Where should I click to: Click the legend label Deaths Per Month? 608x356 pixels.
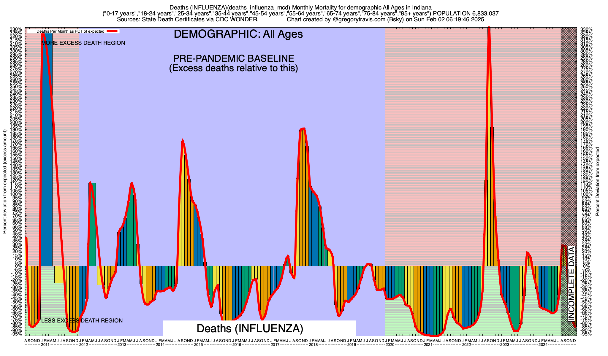70,31
